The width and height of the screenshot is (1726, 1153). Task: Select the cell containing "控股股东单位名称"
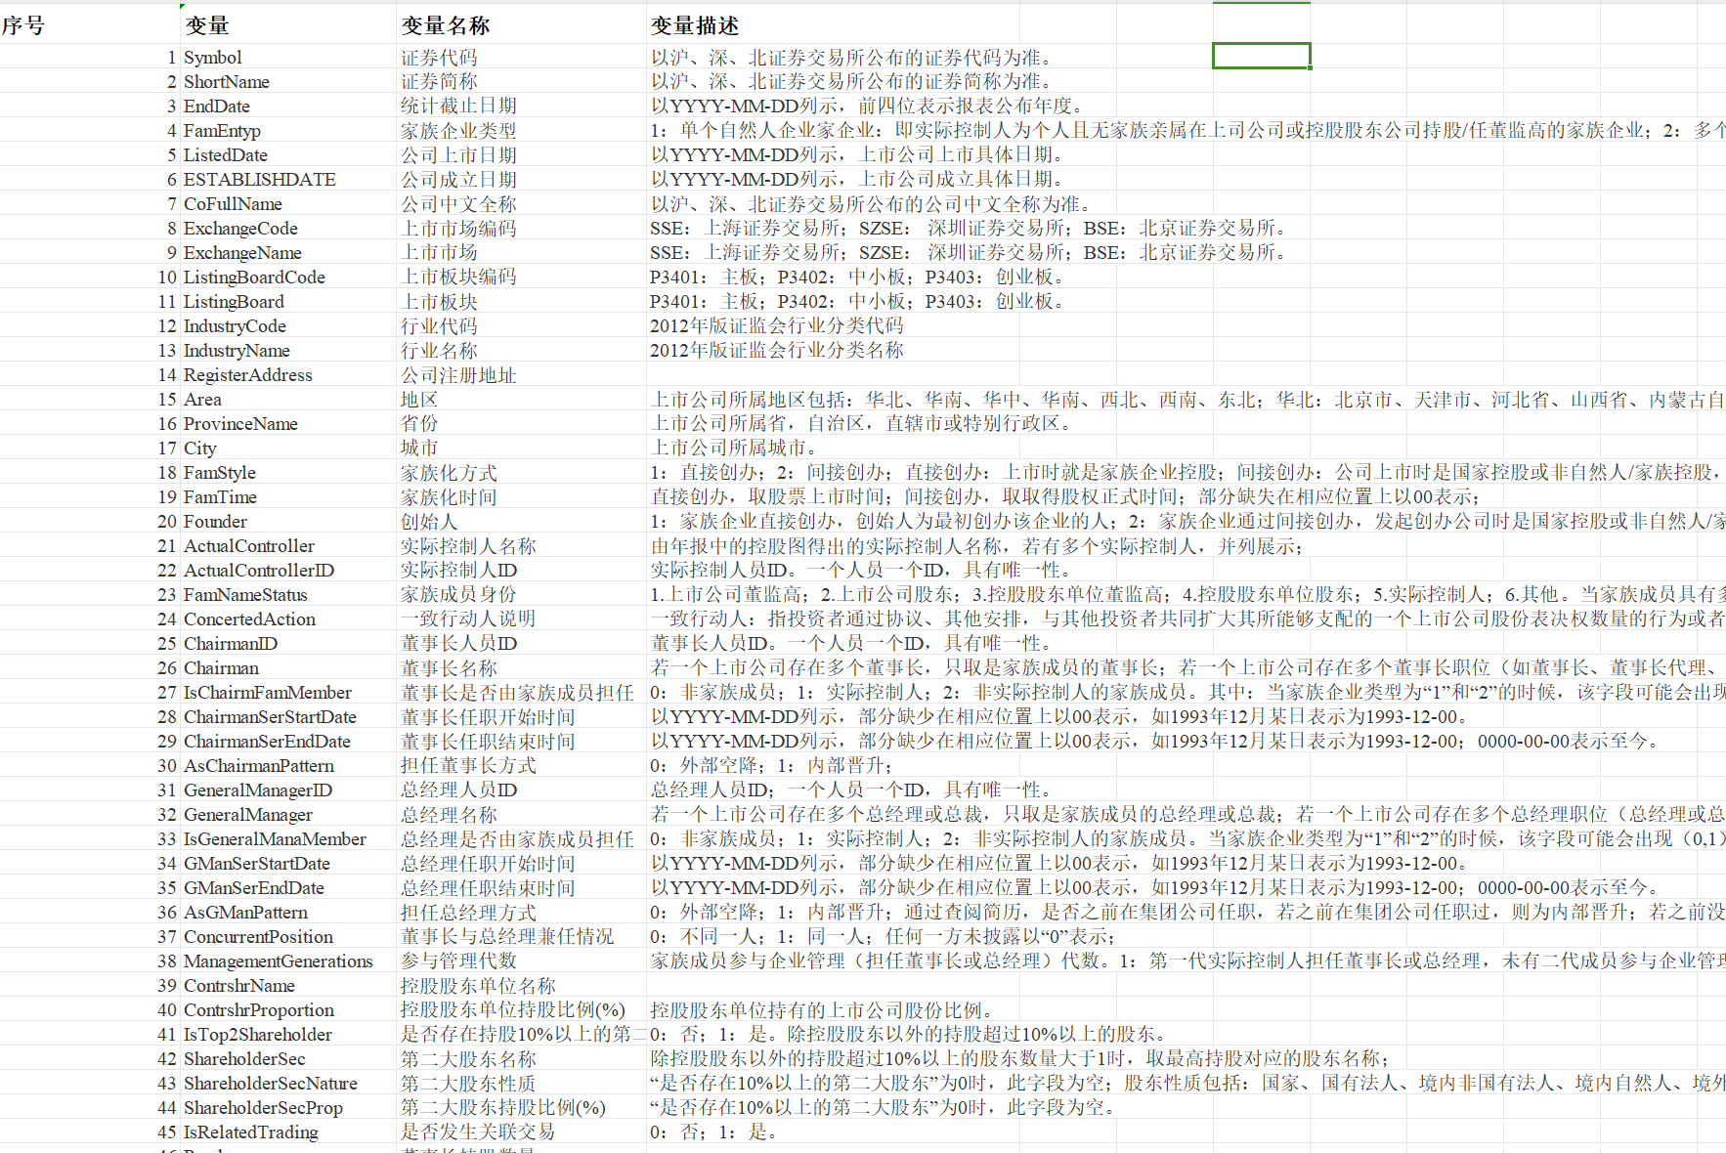[478, 986]
